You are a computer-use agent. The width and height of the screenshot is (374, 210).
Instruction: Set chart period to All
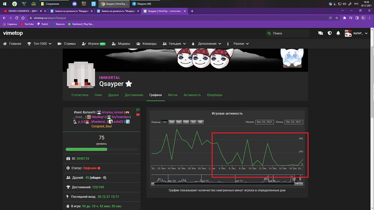200,122
